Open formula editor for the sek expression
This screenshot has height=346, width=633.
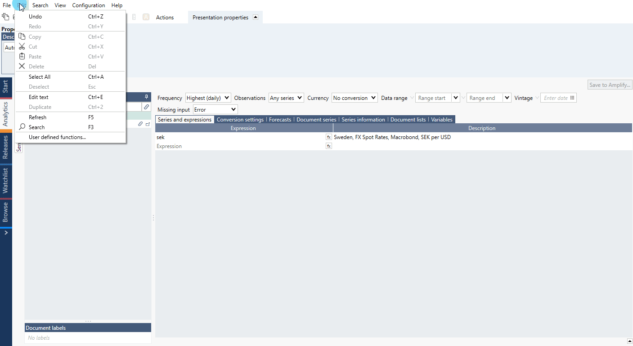click(329, 137)
